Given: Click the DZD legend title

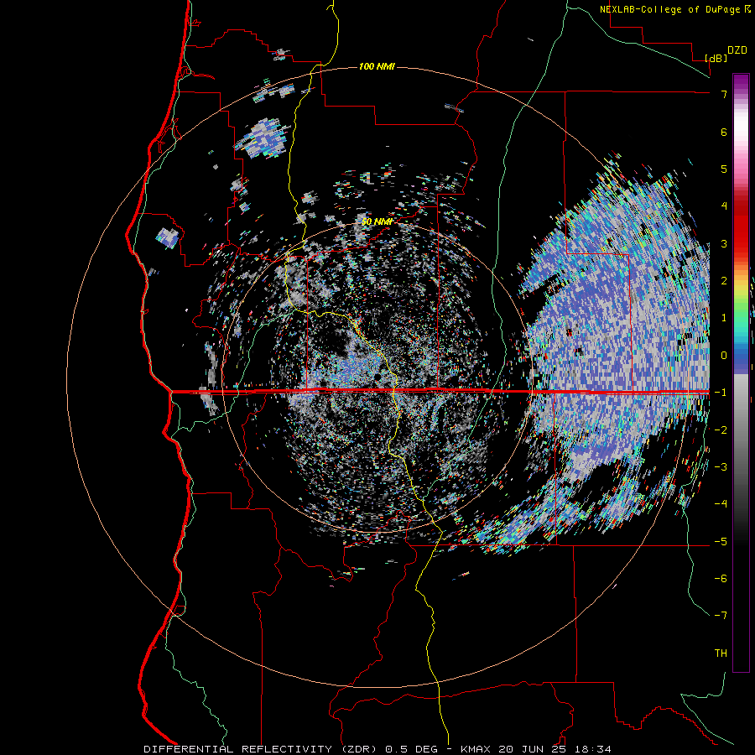Looking at the screenshot, I should click(x=737, y=50).
